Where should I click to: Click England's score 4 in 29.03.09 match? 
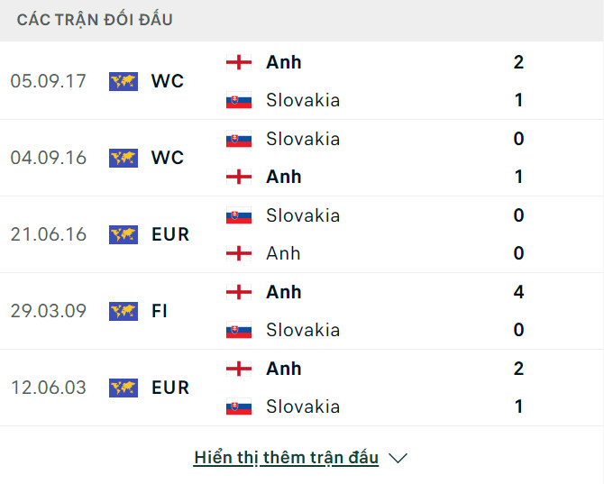click(518, 292)
